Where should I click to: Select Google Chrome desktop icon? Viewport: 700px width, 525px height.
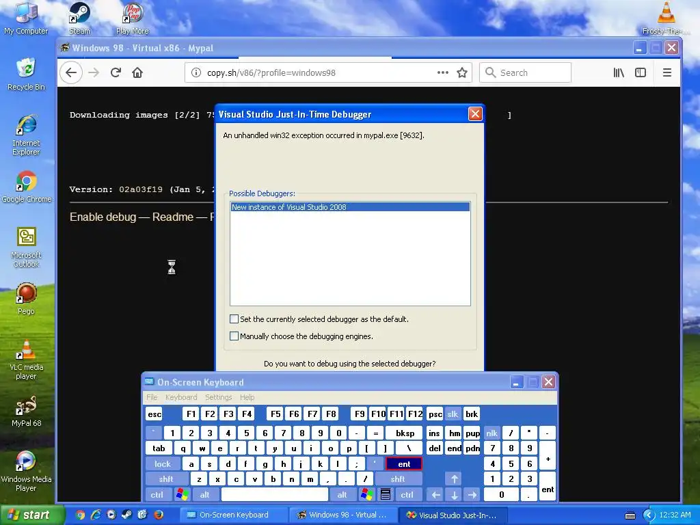[x=27, y=187]
